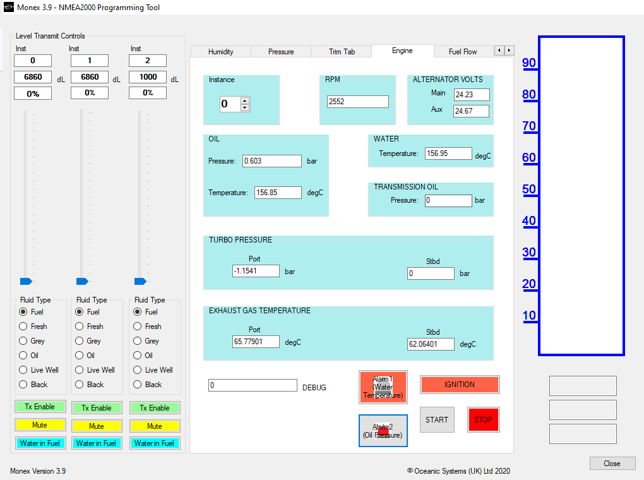Switch to the Humidity tab
Viewport: 644px width, 480px height.
tap(220, 52)
